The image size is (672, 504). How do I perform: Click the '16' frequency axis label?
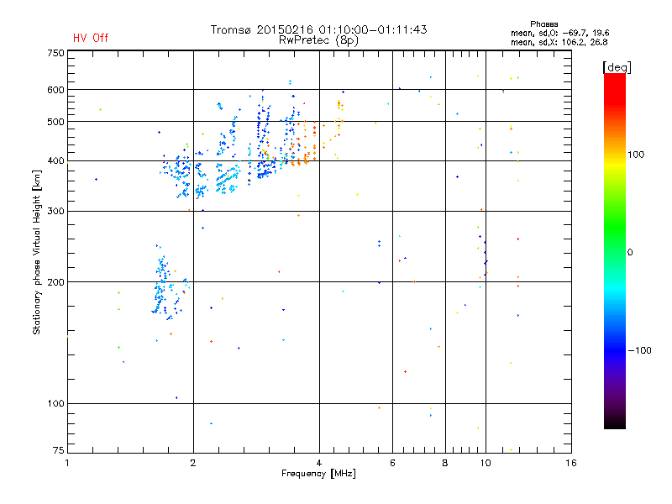tap(571, 463)
